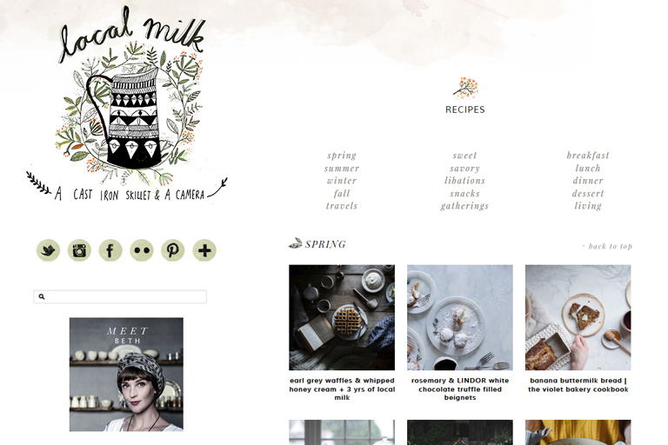
Task: Open the Flickr two-dots icon
Action: point(142,250)
